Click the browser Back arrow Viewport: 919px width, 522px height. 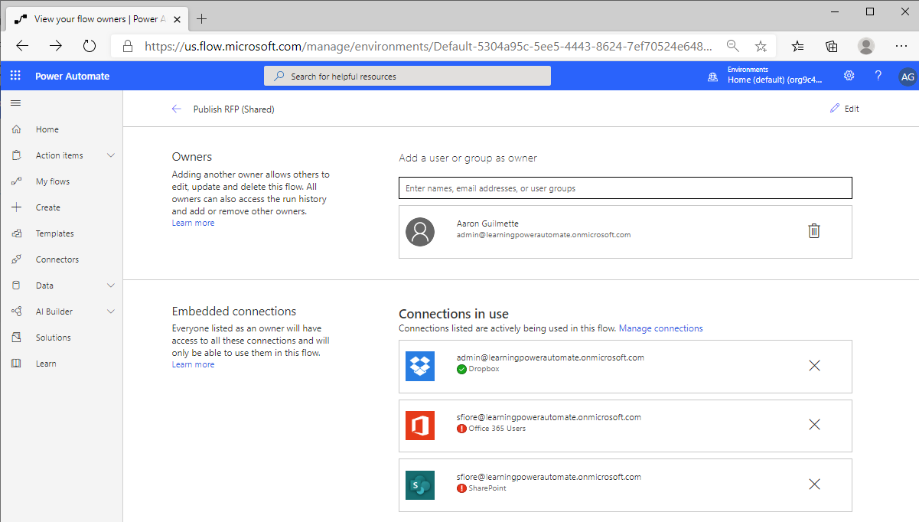(x=22, y=46)
